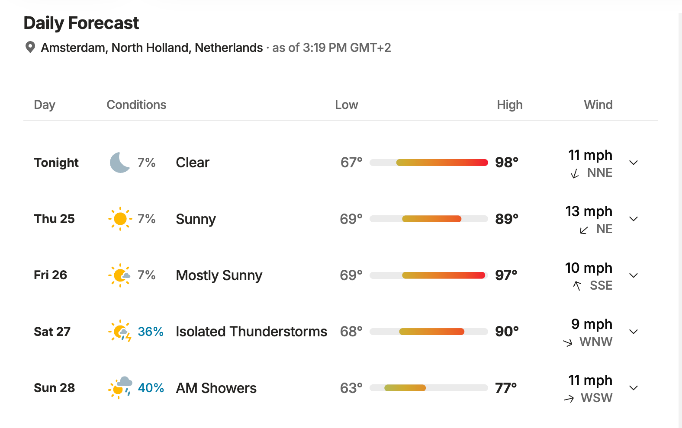Viewport: 682px width, 428px height.
Task: Click the NNE wind direction arrow
Action: [x=575, y=174]
